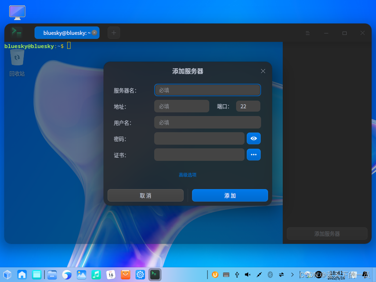Click the orange U tray icon
Image resolution: width=376 pixels, height=282 pixels.
pyautogui.click(x=215, y=275)
